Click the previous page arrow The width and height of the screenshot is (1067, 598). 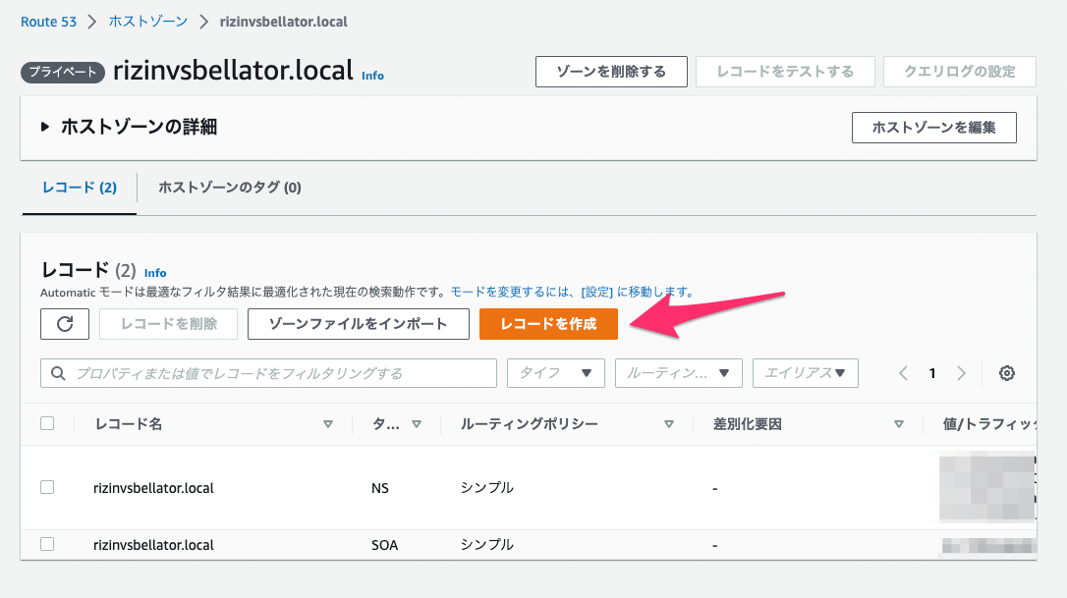(x=903, y=373)
